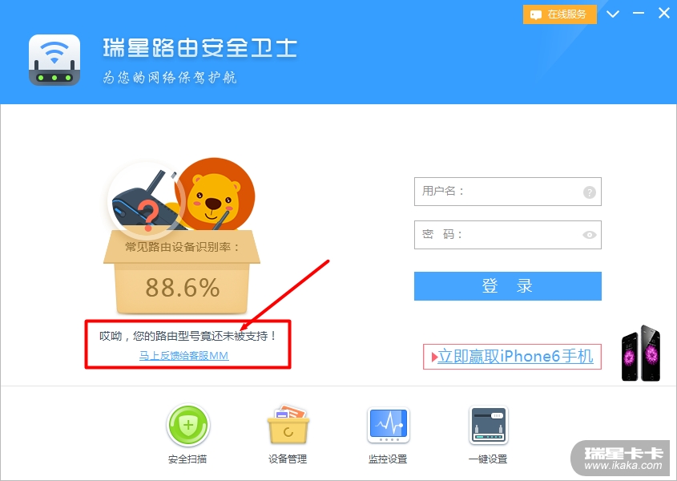This screenshot has height=481, width=677.
Task: Open the 安全扫描 security scan icon
Action: [187, 425]
